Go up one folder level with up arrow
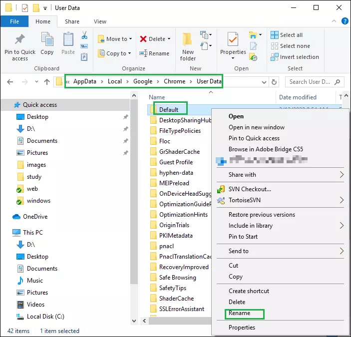The width and height of the screenshot is (351, 337). coord(47,82)
